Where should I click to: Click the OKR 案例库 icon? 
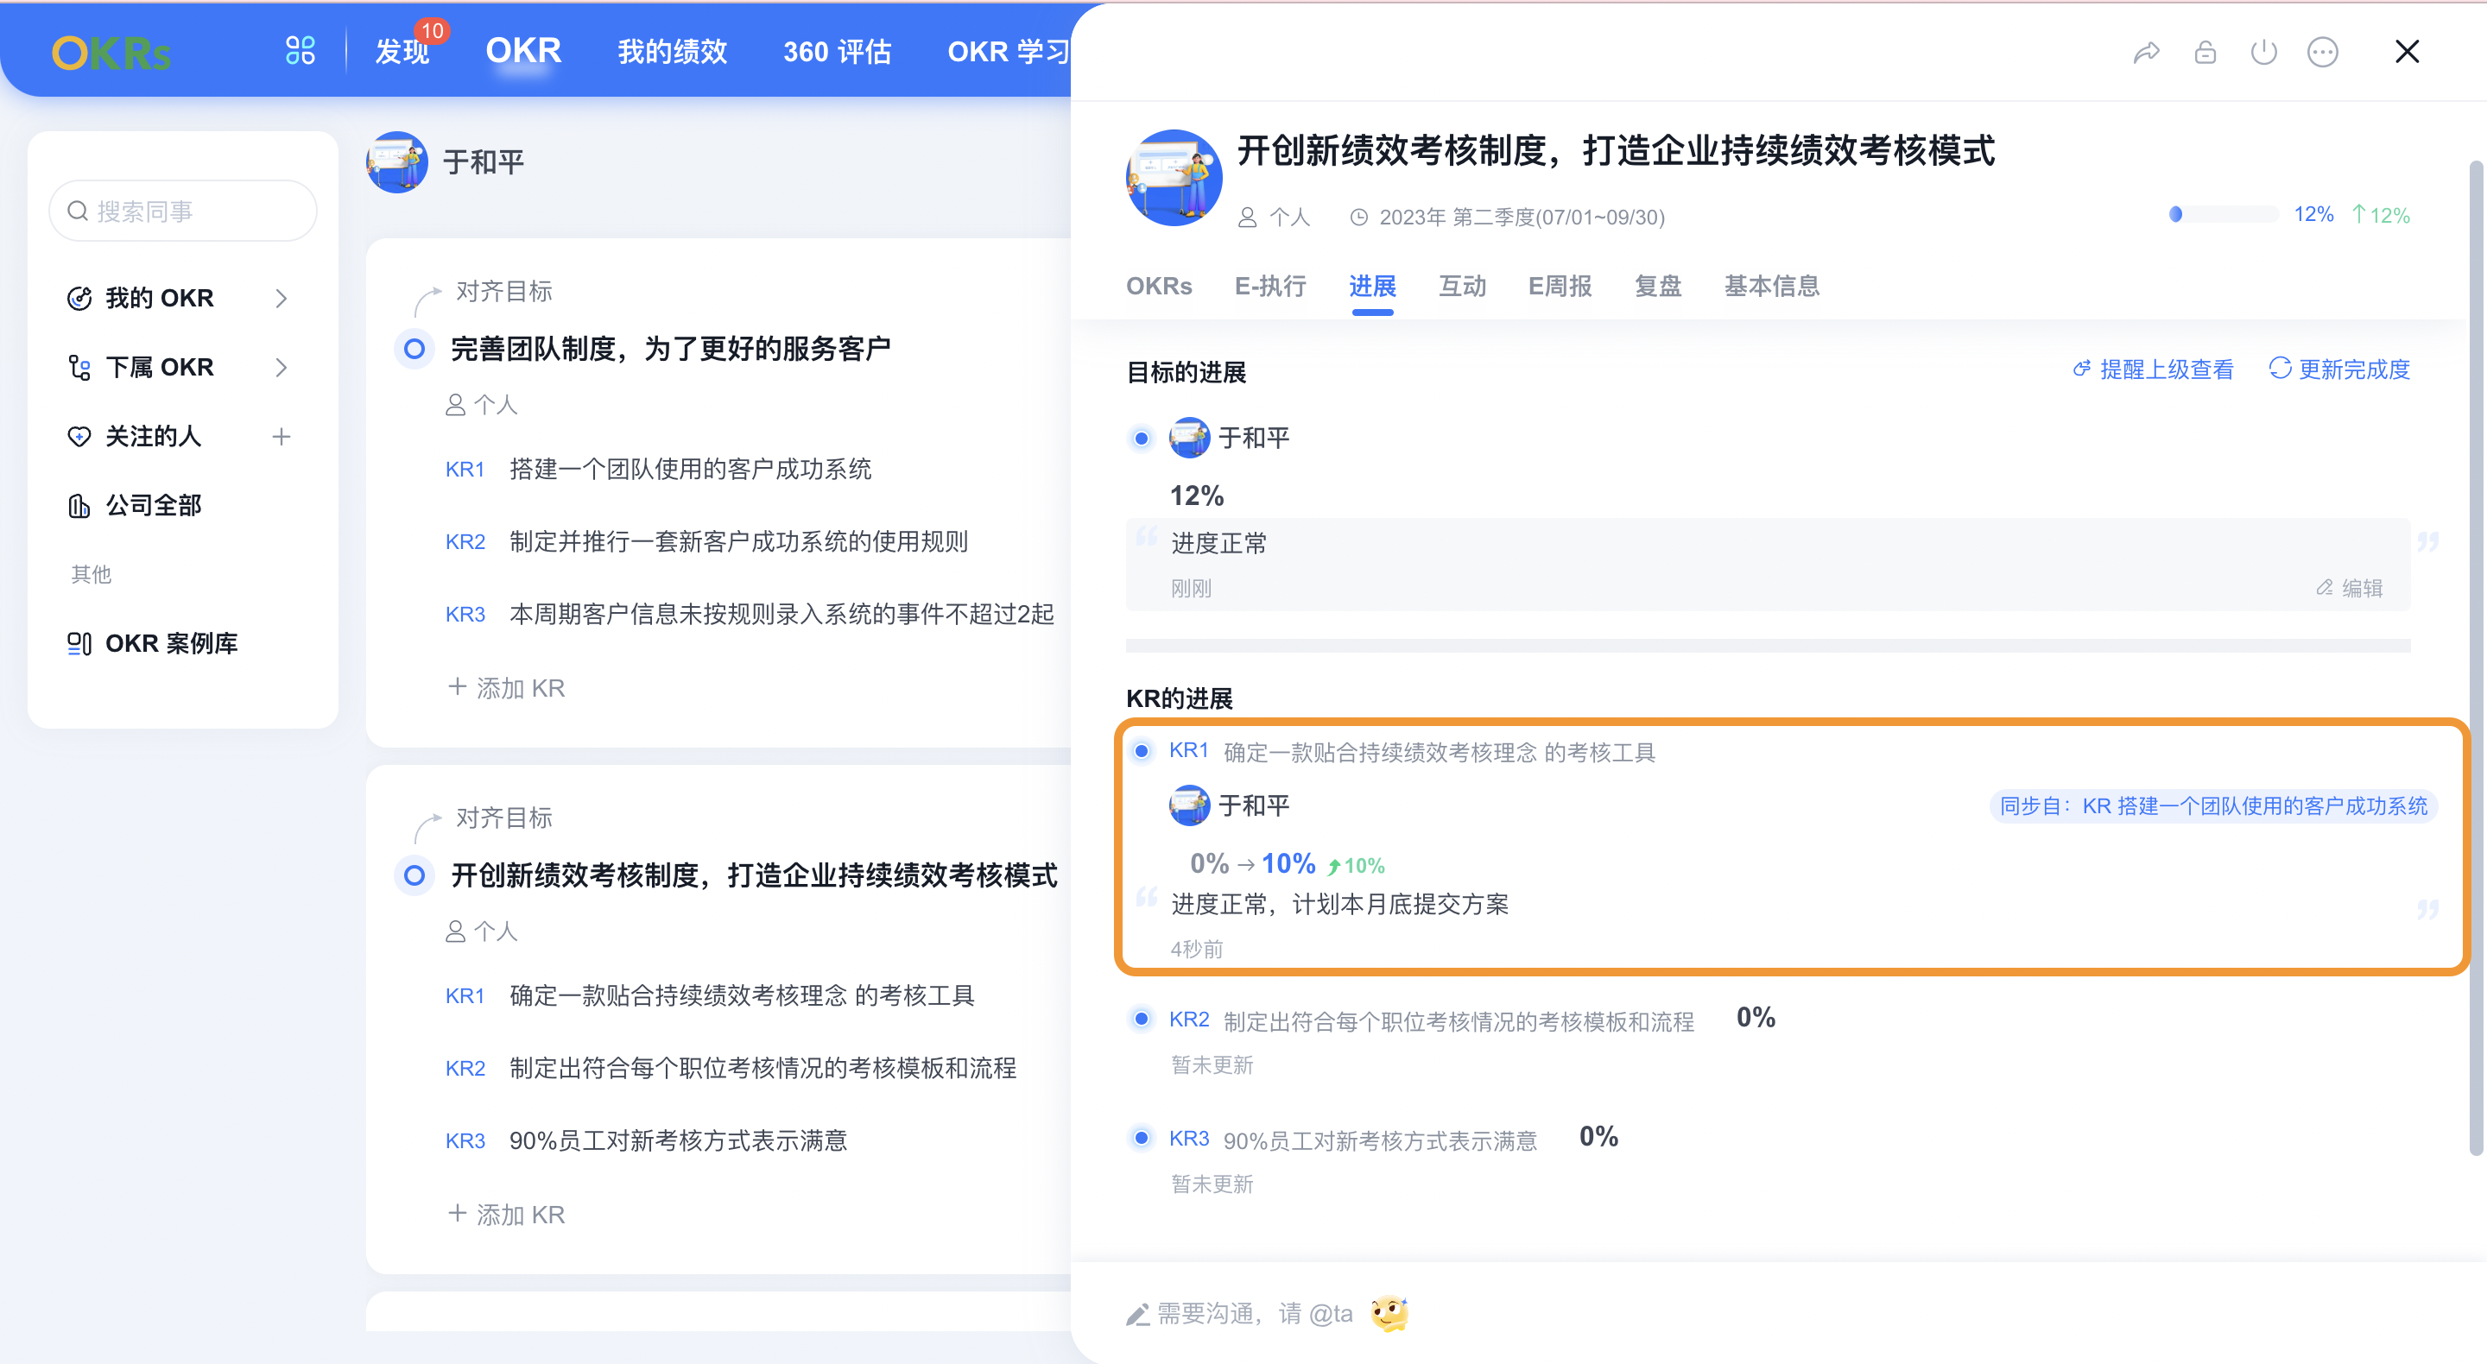pyautogui.click(x=79, y=643)
